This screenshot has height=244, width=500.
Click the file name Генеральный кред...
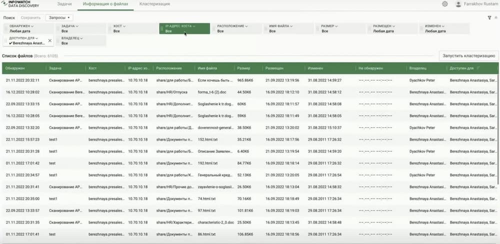(216, 175)
